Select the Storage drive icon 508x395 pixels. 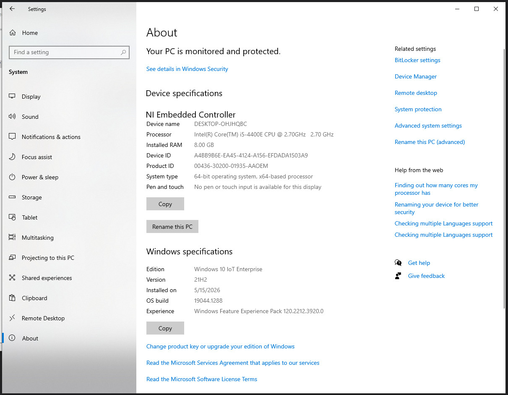click(12, 197)
